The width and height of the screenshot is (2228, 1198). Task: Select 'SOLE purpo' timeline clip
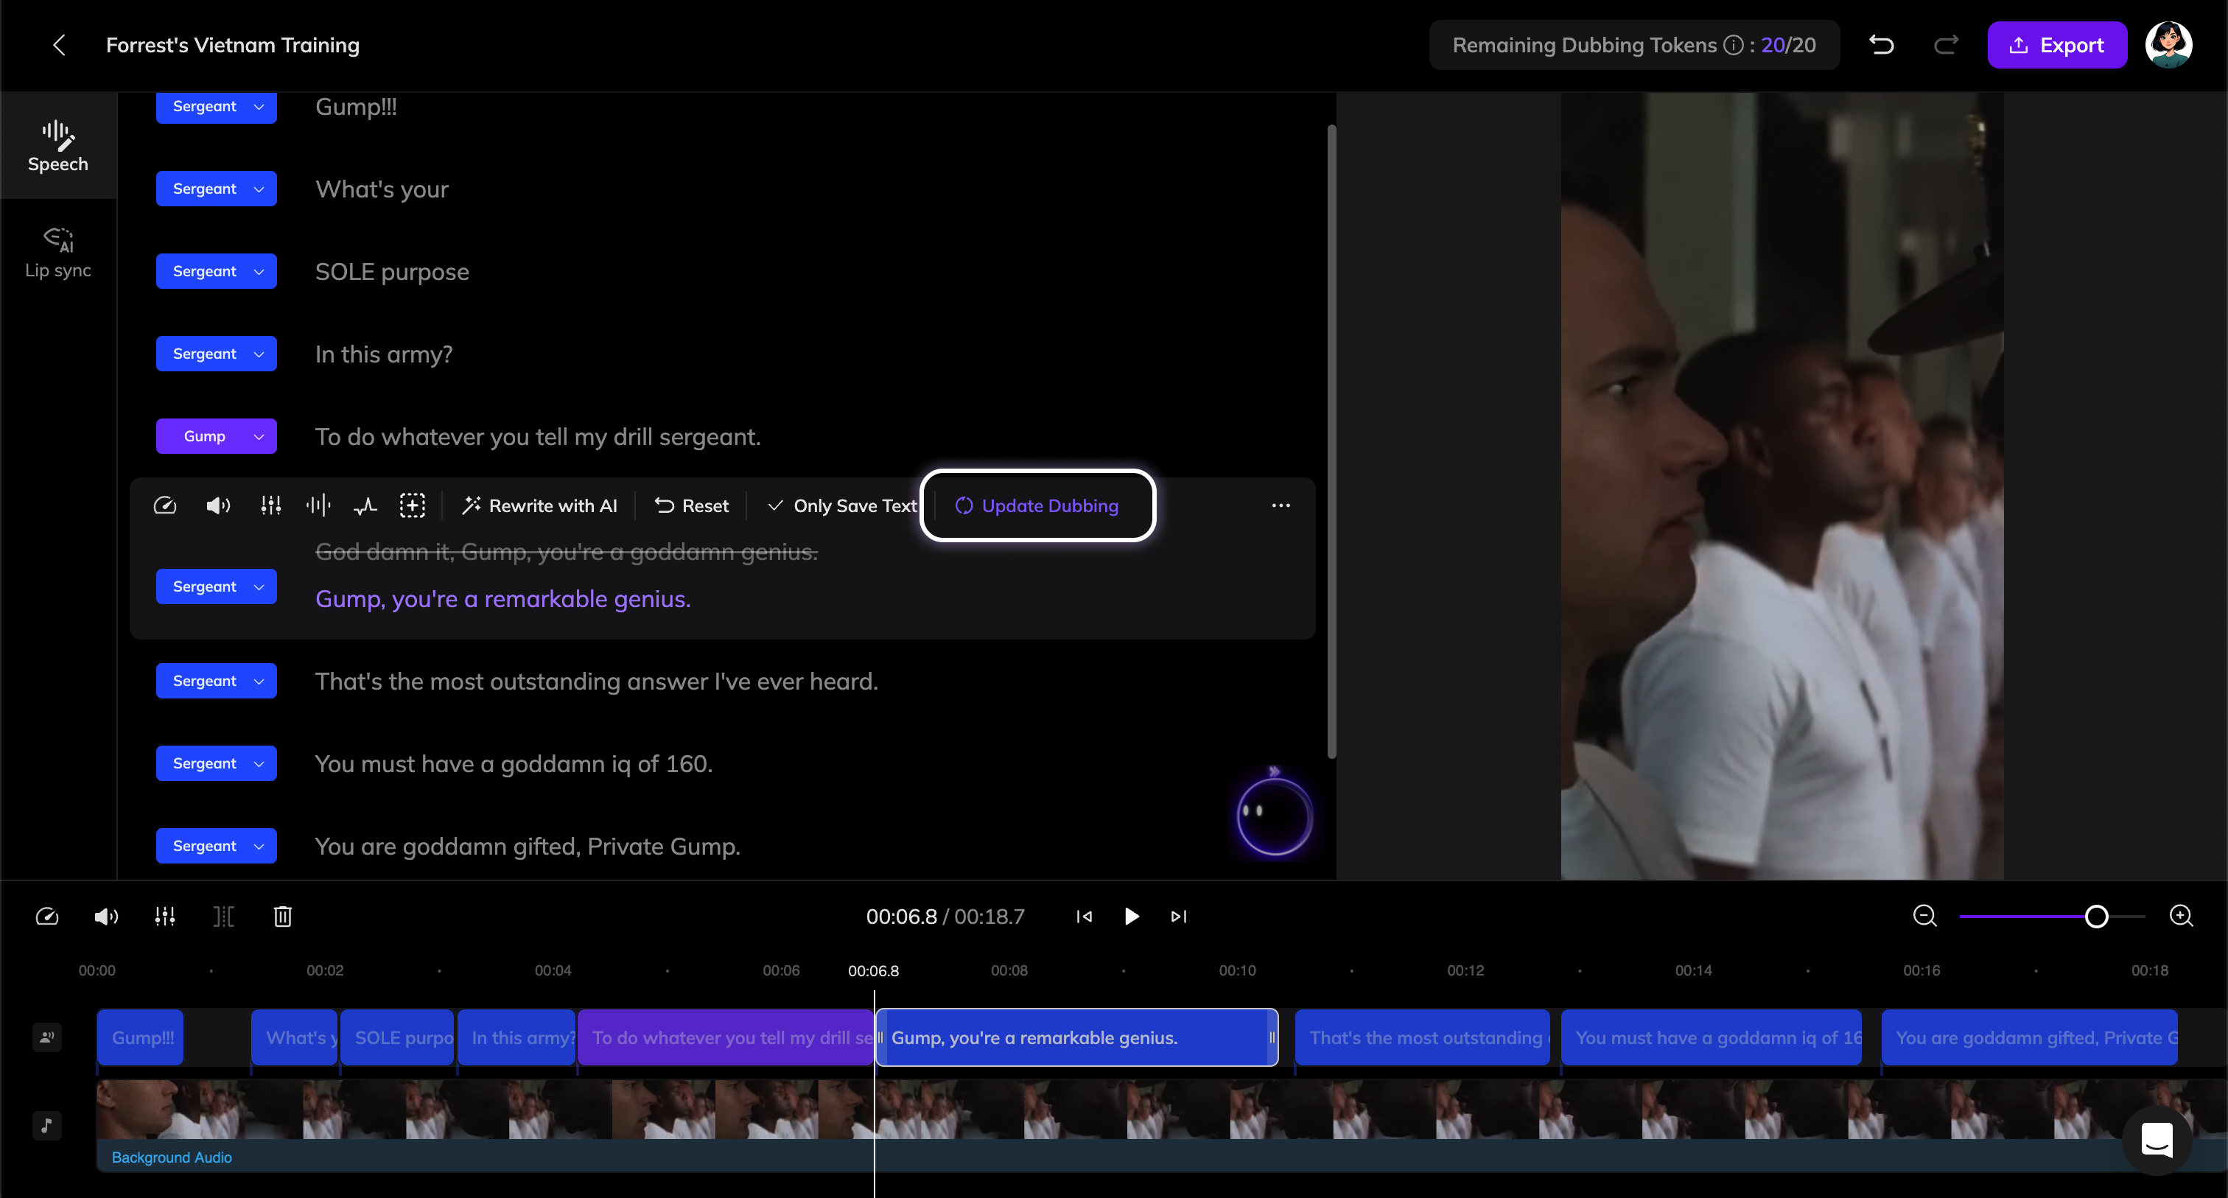[x=397, y=1037]
